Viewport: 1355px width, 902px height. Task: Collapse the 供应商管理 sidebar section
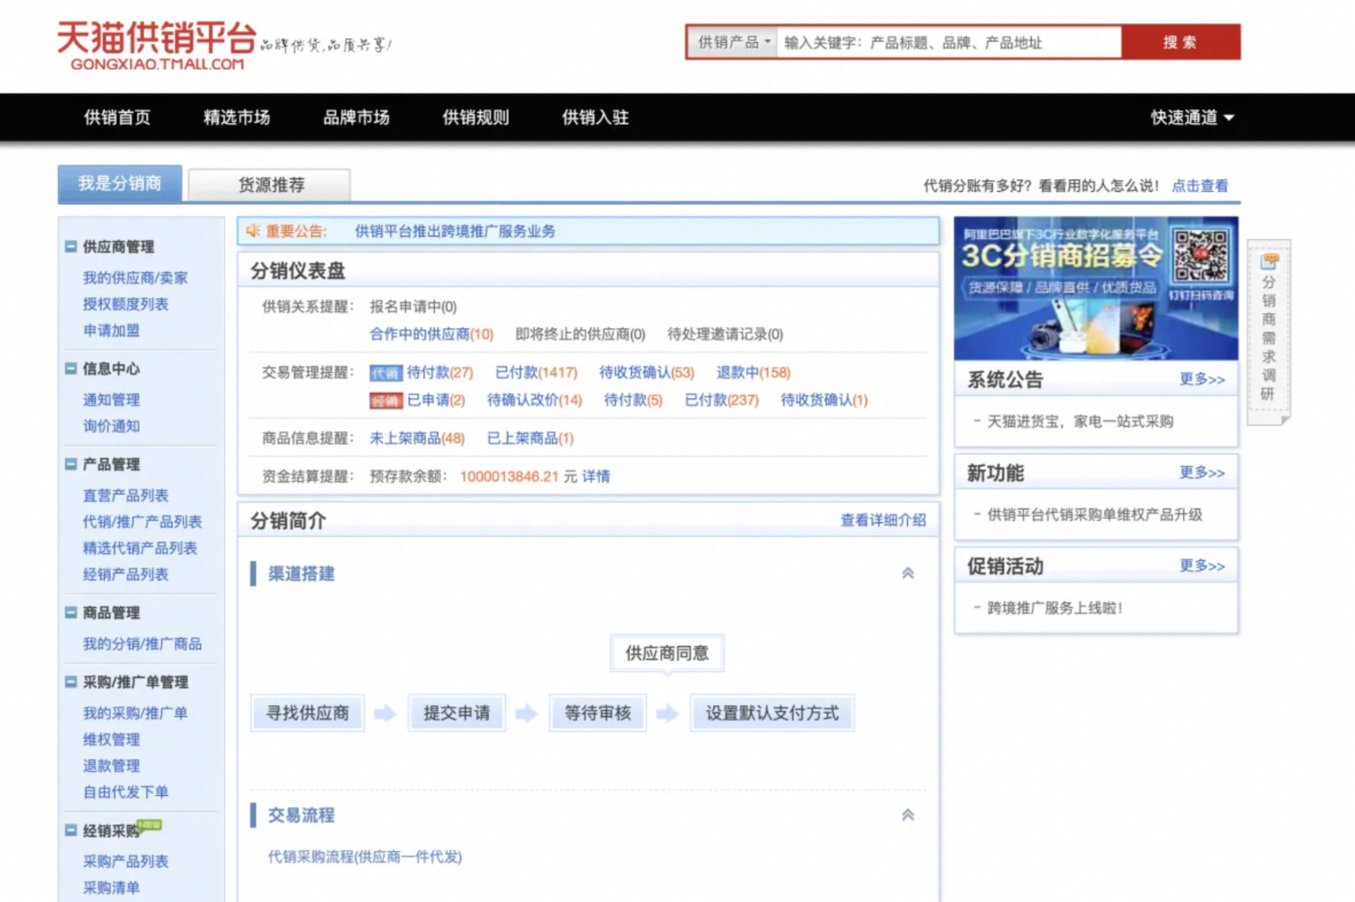71,247
